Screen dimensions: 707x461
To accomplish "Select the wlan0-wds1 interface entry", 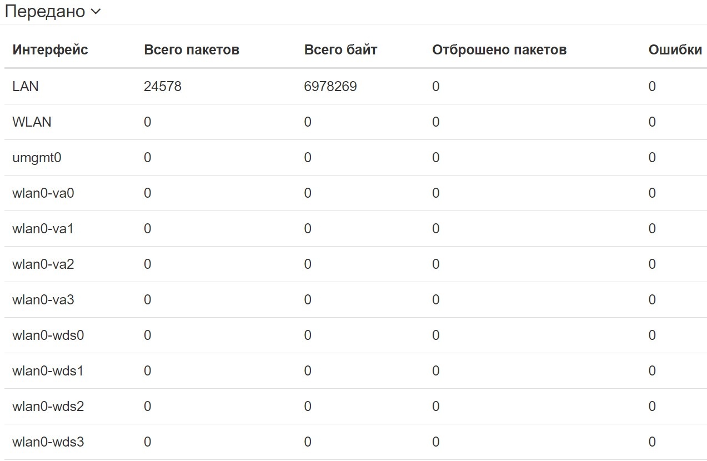I will [48, 370].
